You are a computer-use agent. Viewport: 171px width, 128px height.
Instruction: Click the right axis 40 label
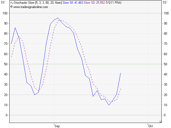pyautogui.click(x=165, y=74)
